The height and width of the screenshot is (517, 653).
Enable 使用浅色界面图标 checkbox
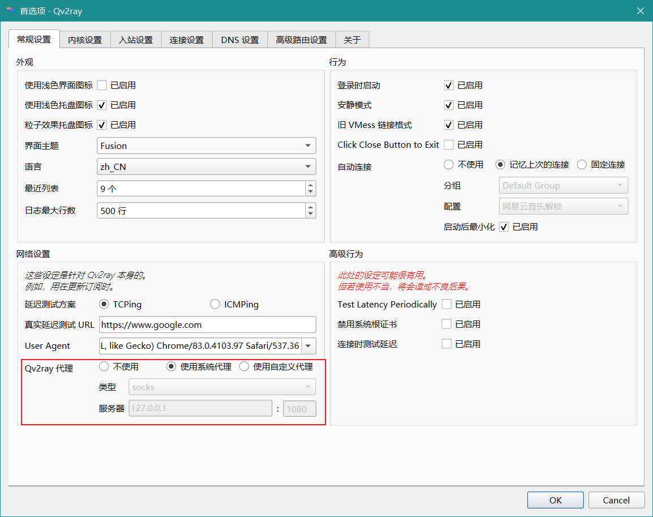point(101,86)
